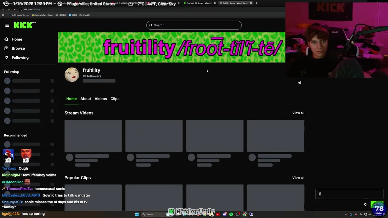The height and width of the screenshot is (218, 388).
Task: Show hidden system tray icons
Action: pos(346,214)
